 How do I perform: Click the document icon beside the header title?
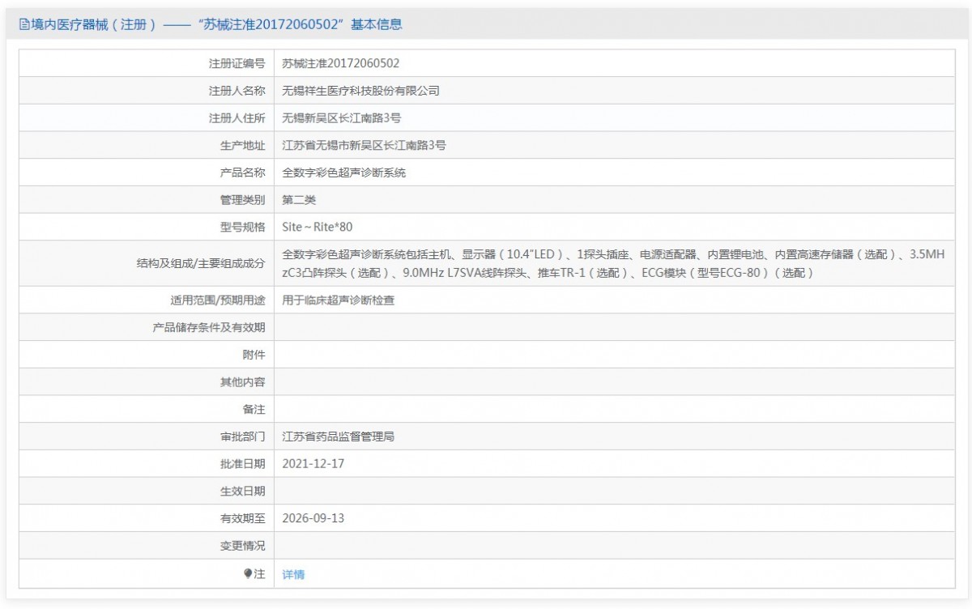[23, 24]
